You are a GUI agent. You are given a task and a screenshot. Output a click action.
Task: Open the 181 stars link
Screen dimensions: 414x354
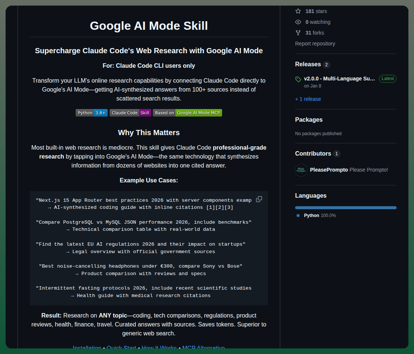(316, 11)
